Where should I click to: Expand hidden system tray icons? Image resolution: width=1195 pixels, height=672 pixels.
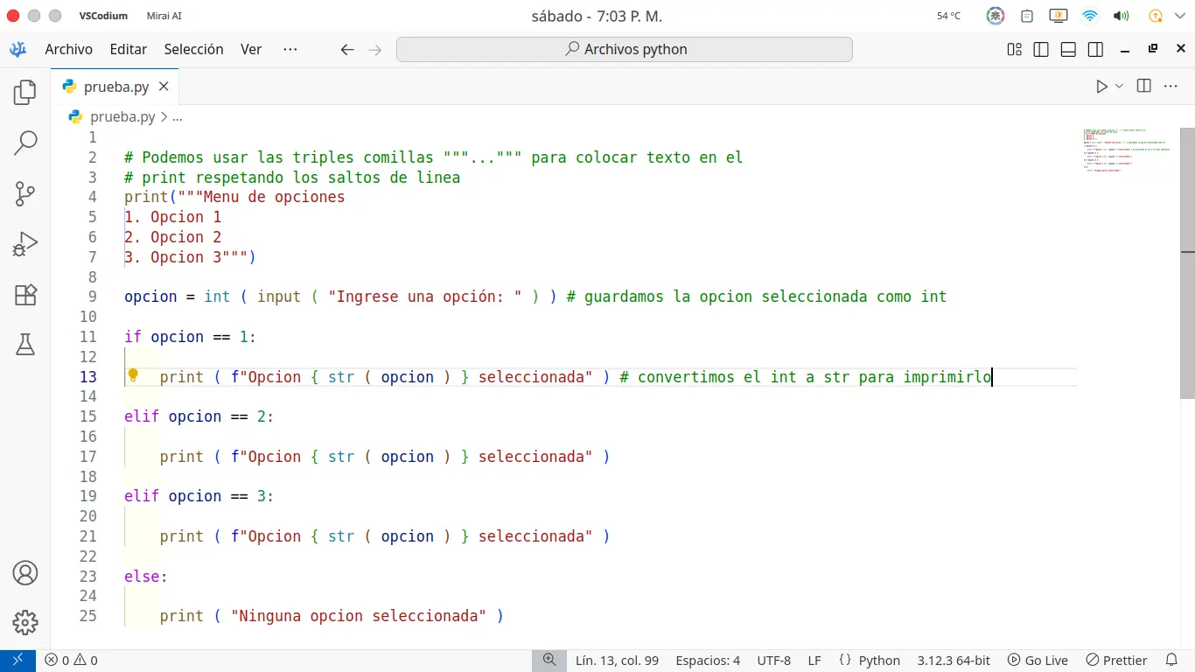1179,16
